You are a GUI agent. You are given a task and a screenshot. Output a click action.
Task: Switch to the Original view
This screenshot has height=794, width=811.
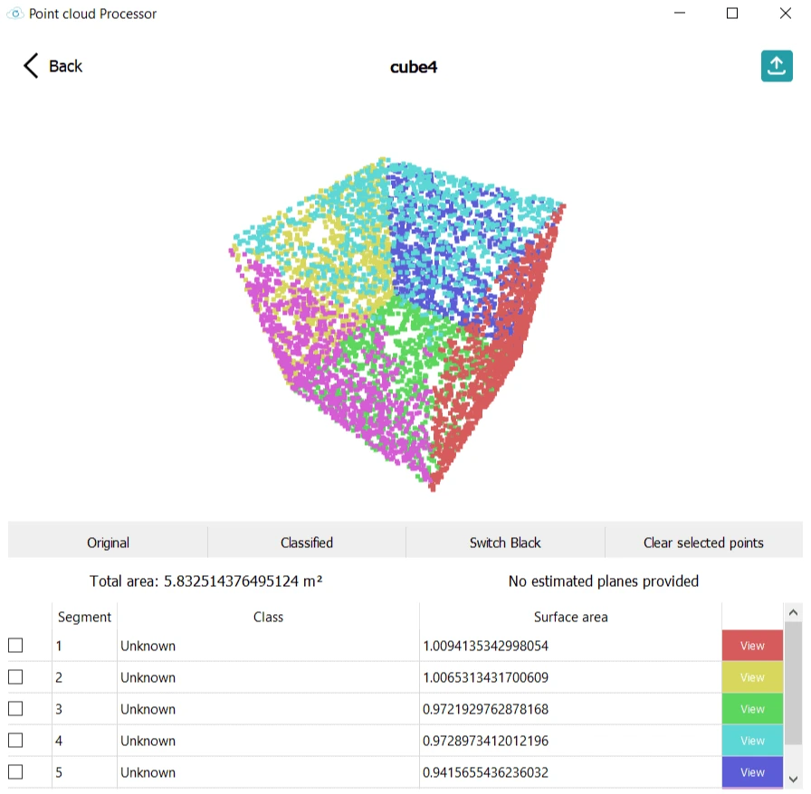(x=108, y=543)
